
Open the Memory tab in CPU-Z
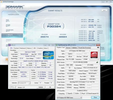click(29, 48)
